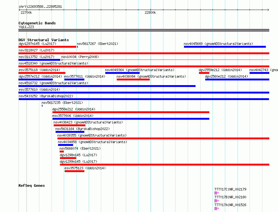Select the nsv4042743 variant label
This screenshot has width=278, height=212.
click(x=264, y=70)
